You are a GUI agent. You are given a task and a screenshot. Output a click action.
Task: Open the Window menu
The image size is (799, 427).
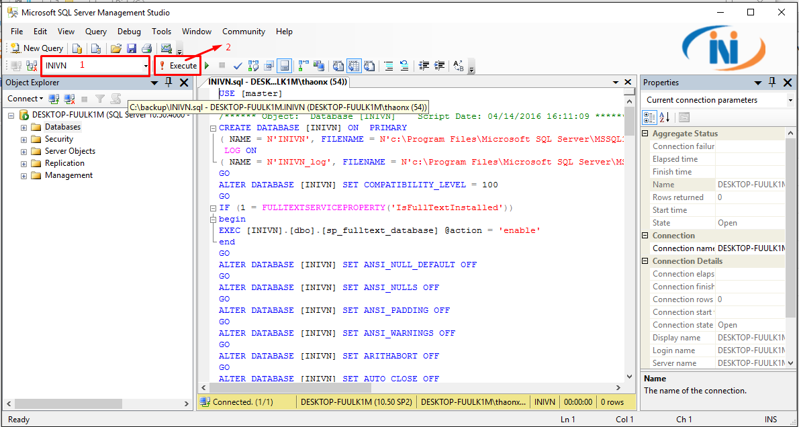coord(197,32)
